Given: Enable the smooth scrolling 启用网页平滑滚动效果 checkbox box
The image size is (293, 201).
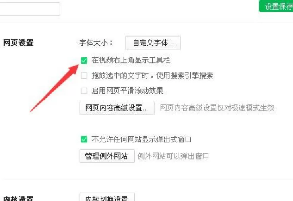Looking at the screenshot, I should (x=84, y=91).
